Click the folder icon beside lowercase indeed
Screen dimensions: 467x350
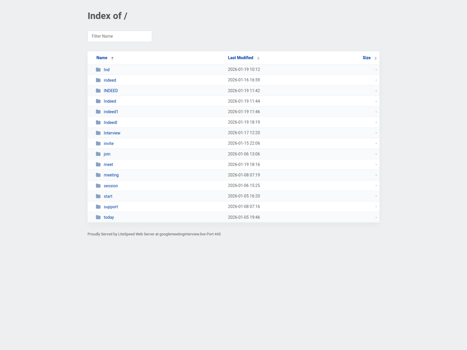98,80
